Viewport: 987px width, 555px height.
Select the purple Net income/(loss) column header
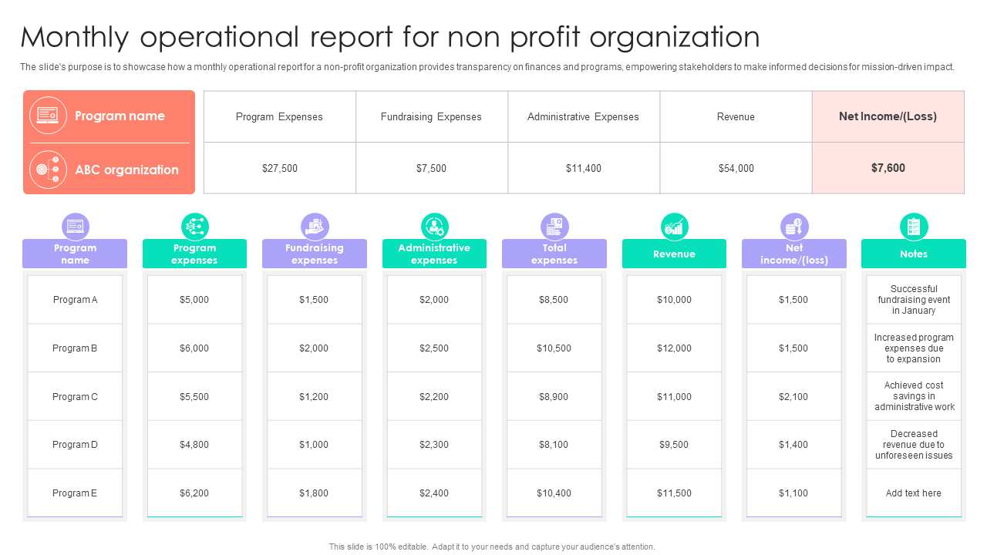coord(794,254)
